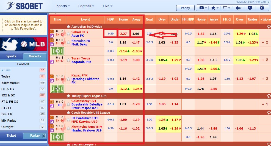Viewport: 271px width, 146px height.
Task: Open statistics icon for Kapaz PFK match
Action: [52, 81]
